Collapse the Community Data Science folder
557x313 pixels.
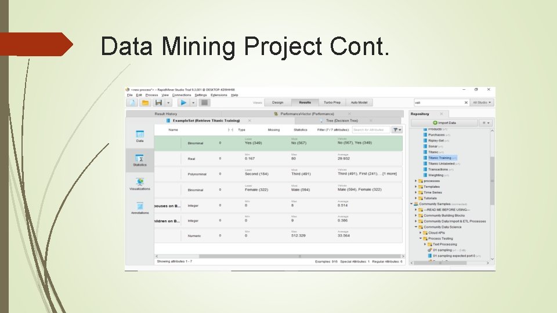pyautogui.click(x=415, y=227)
